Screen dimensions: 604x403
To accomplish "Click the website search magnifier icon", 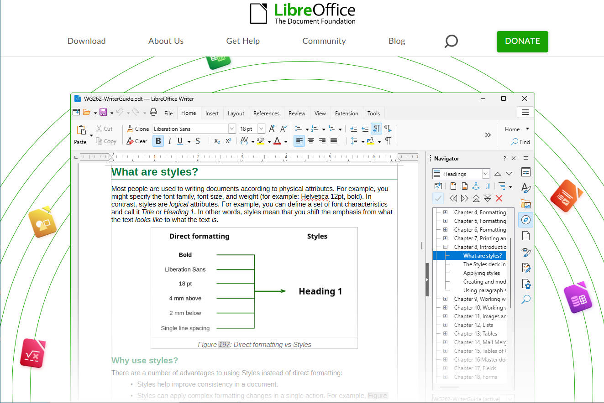I will (451, 41).
